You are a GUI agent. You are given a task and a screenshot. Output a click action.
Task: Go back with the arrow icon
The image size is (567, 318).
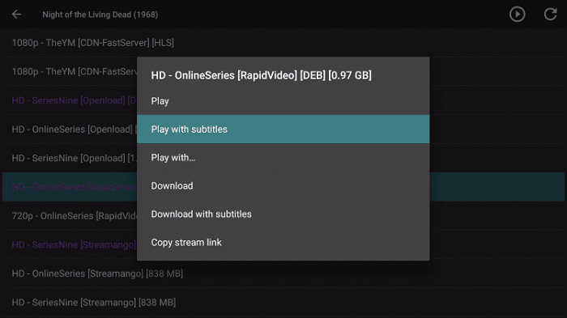(17, 15)
